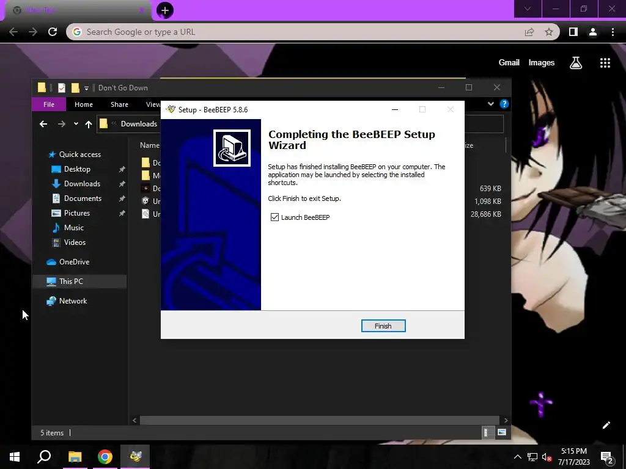This screenshot has width=626, height=469.
Task: Open the Home ribbon tab in File Explorer
Action: tap(83, 104)
